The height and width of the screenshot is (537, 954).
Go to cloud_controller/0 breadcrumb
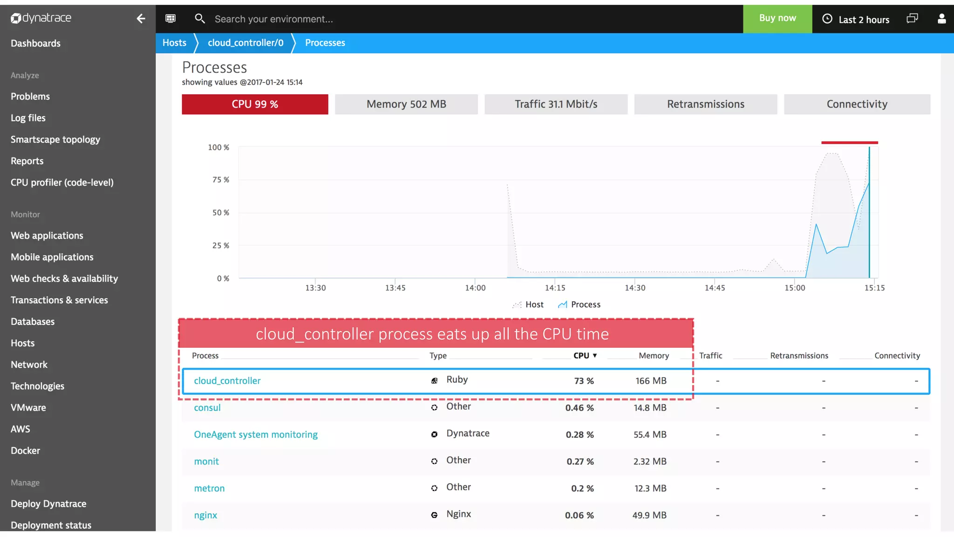(245, 43)
